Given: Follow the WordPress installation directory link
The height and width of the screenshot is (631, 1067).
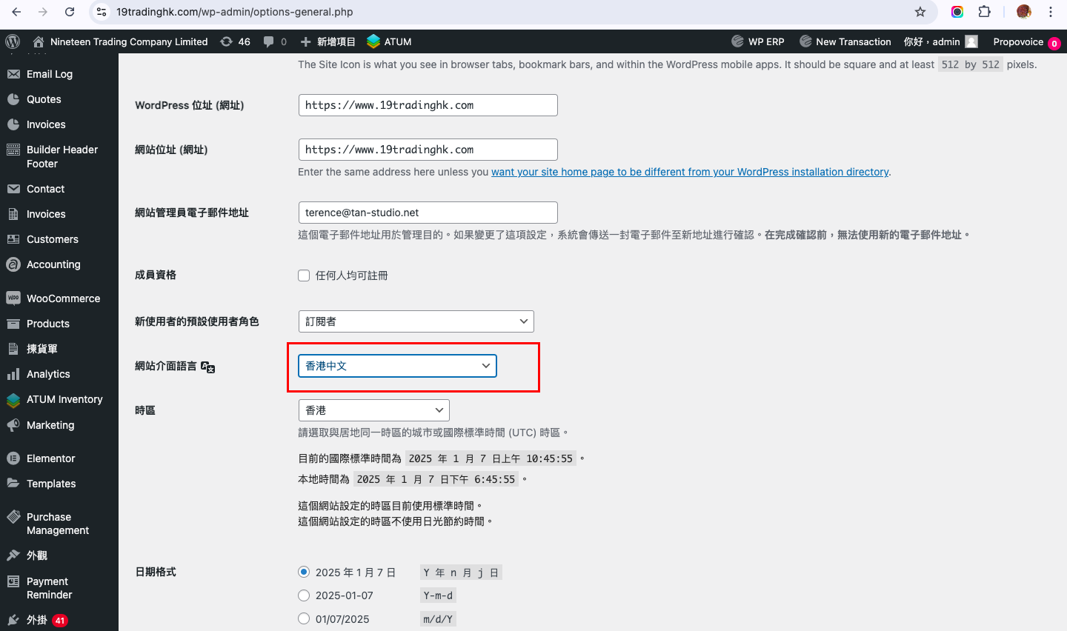Looking at the screenshot, I should (x=689, y=172).
